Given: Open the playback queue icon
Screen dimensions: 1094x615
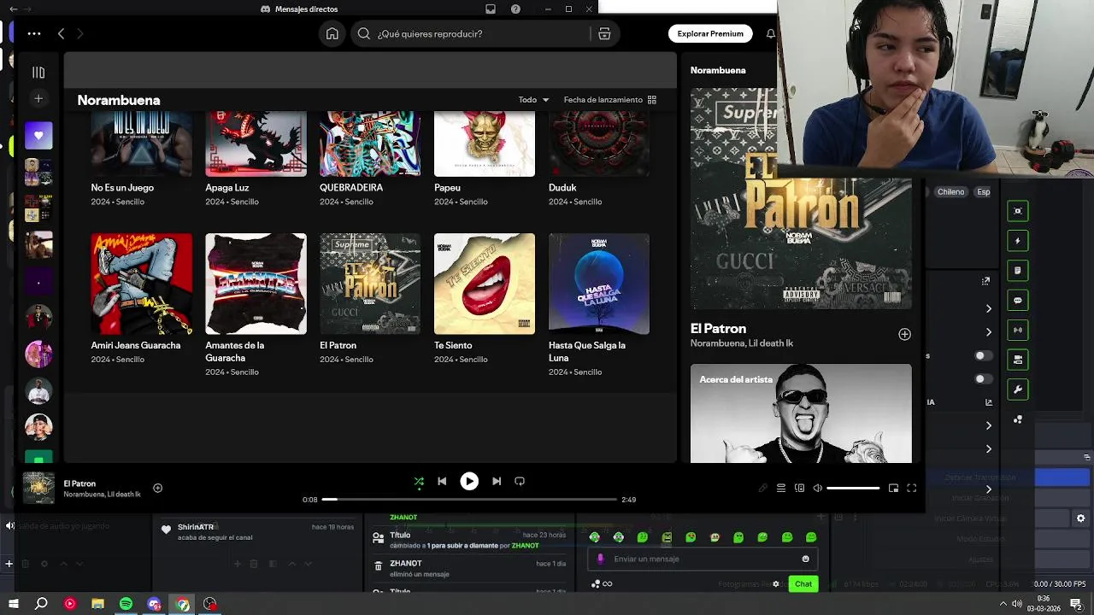Looking at the screenshot, I should 780,488.
